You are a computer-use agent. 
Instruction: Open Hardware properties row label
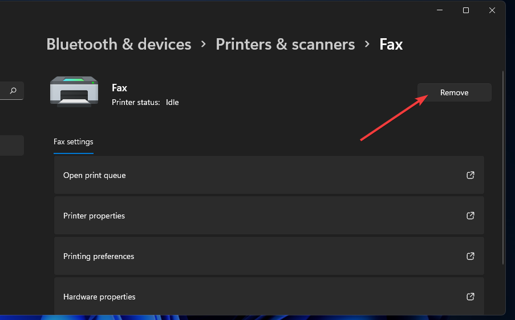(99, 297)
